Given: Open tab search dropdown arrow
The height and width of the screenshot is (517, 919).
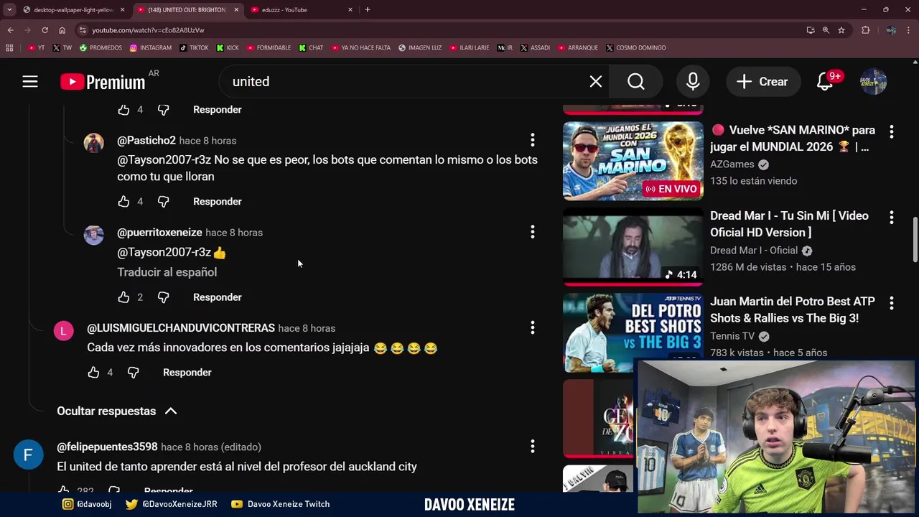Looking at the screenshot, I should point(9,10).
